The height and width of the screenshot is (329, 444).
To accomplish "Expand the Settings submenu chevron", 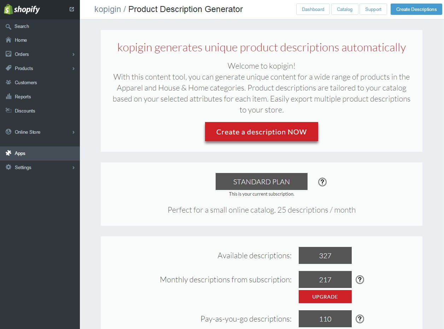I will (x=74, y=168).
